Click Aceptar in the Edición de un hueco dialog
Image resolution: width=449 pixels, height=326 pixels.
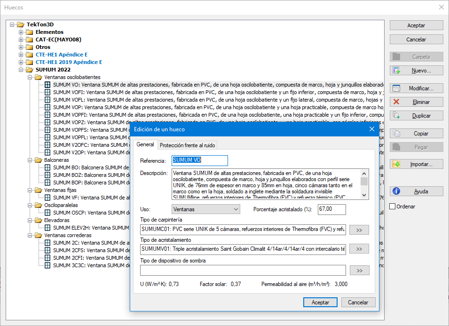[x=320, y=302]
